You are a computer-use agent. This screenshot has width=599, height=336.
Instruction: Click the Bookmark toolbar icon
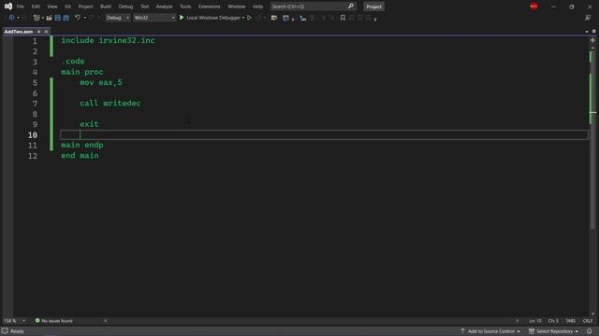click(x=343, y=18)
